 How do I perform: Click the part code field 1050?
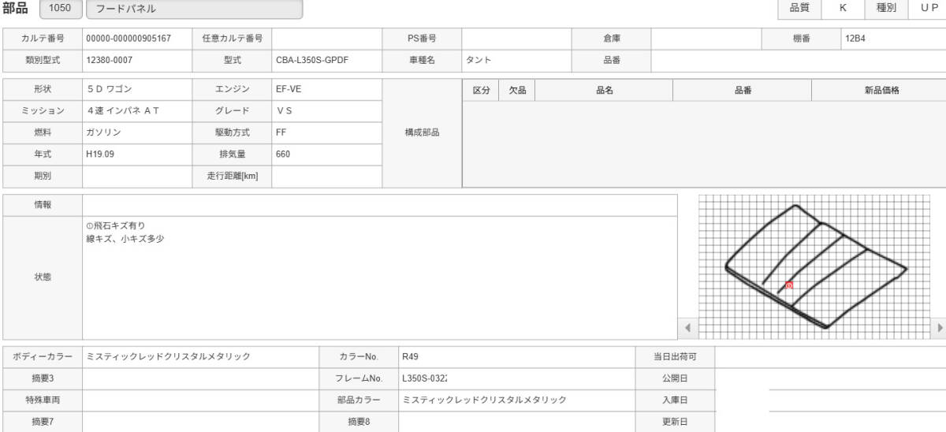point(60,9)
